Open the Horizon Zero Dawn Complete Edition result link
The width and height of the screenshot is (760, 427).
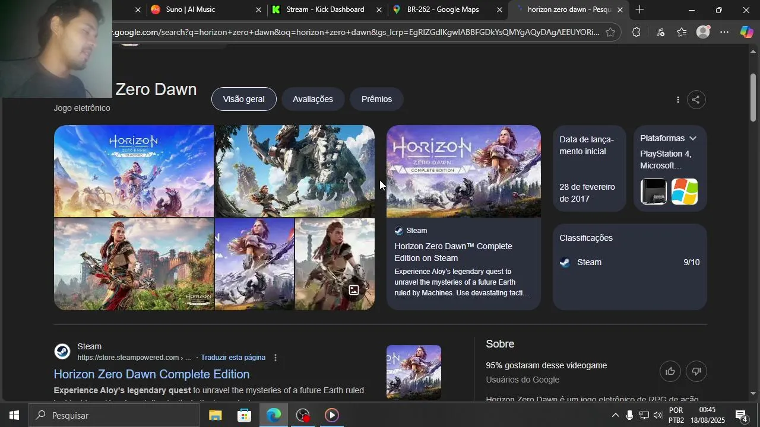(x=151, y=374)
